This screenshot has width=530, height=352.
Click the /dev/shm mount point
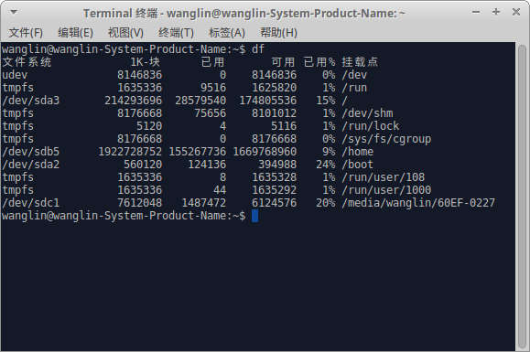click(x=367, y=113)
